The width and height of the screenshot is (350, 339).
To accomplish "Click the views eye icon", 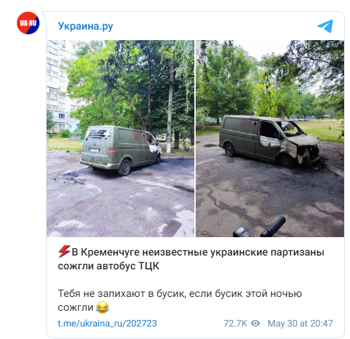I will 255,323.
